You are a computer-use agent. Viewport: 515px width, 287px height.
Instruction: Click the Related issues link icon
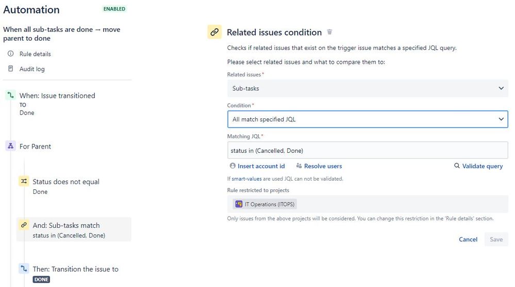click(x=214, y=32)
